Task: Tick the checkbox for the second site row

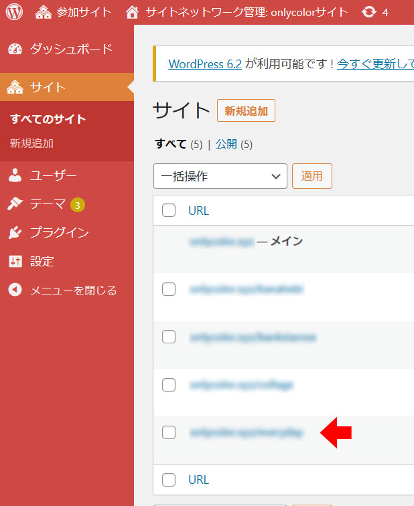Action: [169, 289]
